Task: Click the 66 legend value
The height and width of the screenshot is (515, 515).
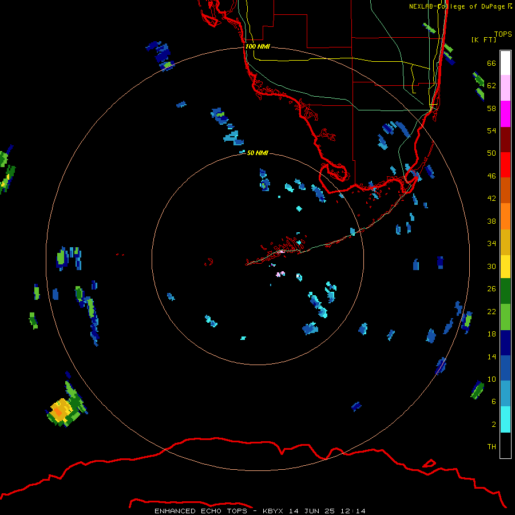Action: 492,64
